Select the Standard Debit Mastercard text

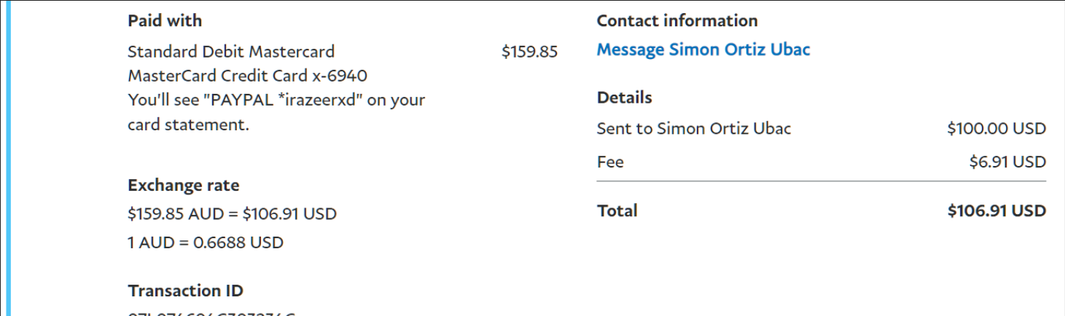pos(231,52)
